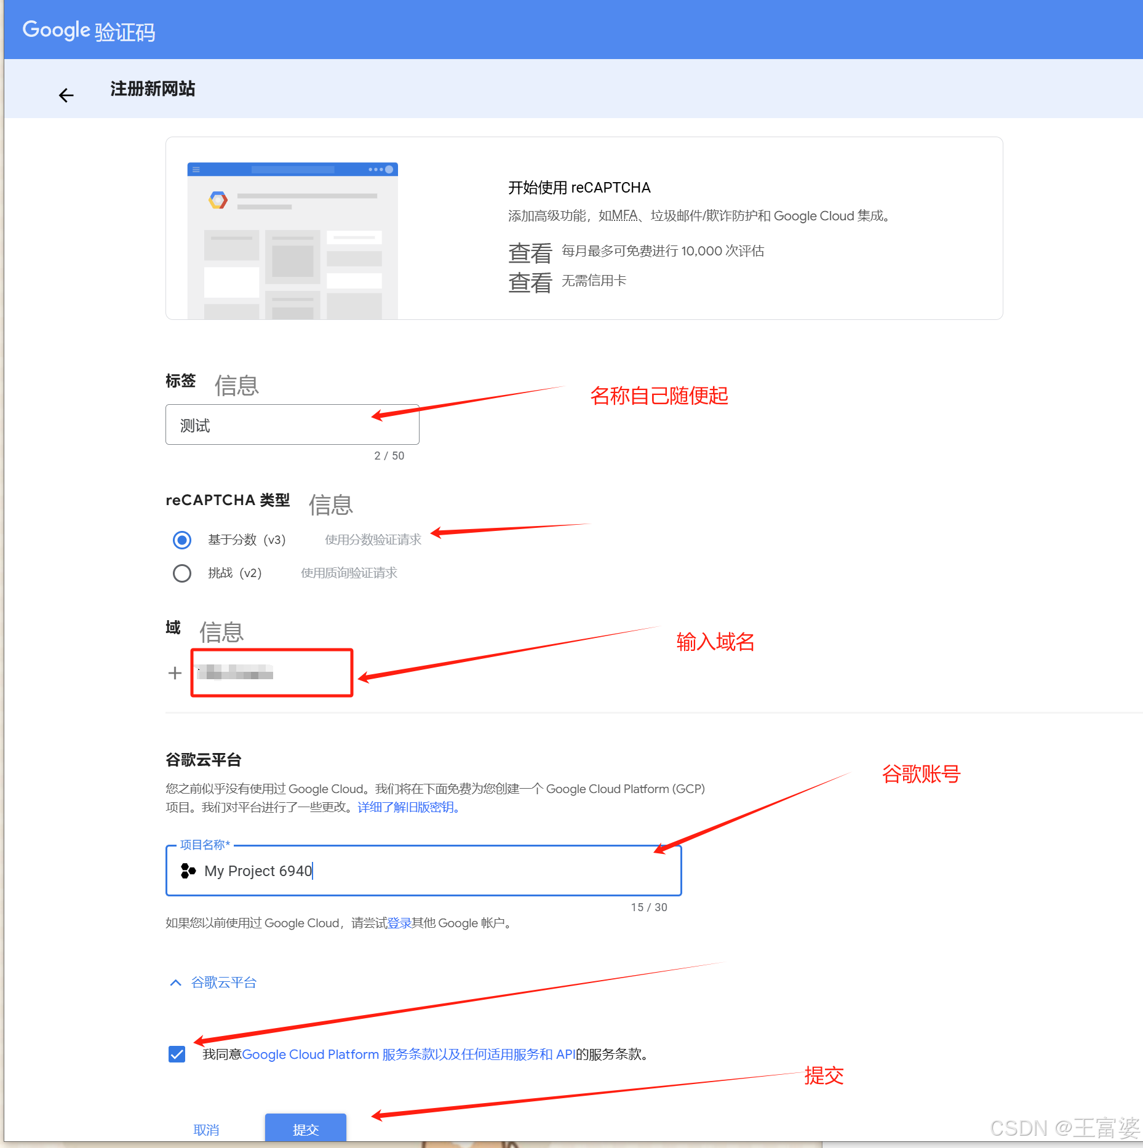Click the check icon beside 无需信用卡
The image size is (1143, 1148).
click(530, 282)
